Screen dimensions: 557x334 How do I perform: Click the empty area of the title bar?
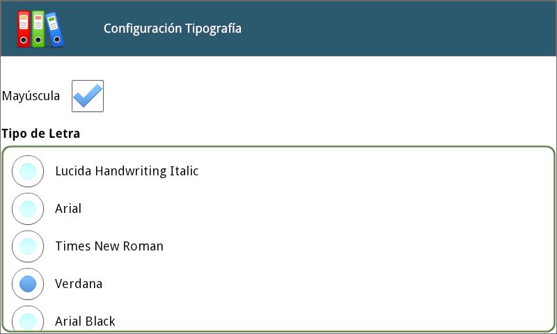coord(398,29)
